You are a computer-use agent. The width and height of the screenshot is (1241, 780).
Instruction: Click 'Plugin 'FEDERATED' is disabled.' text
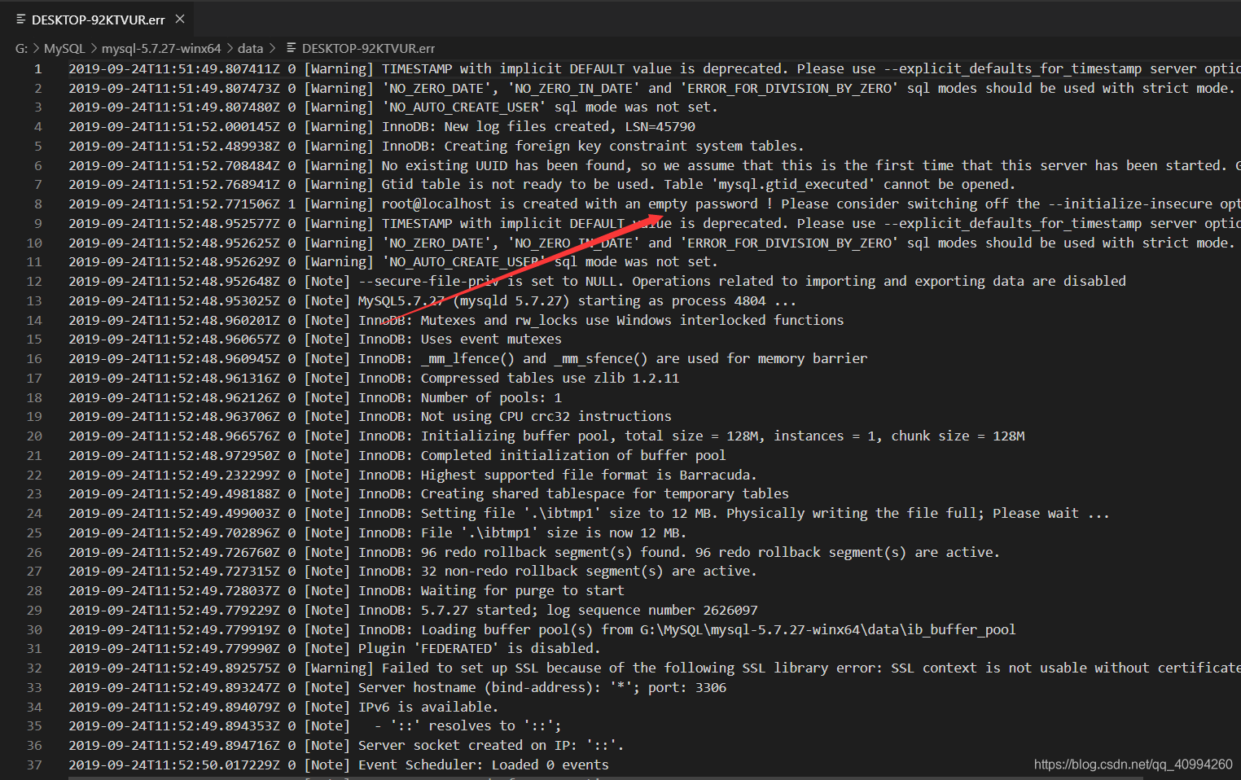479,649
